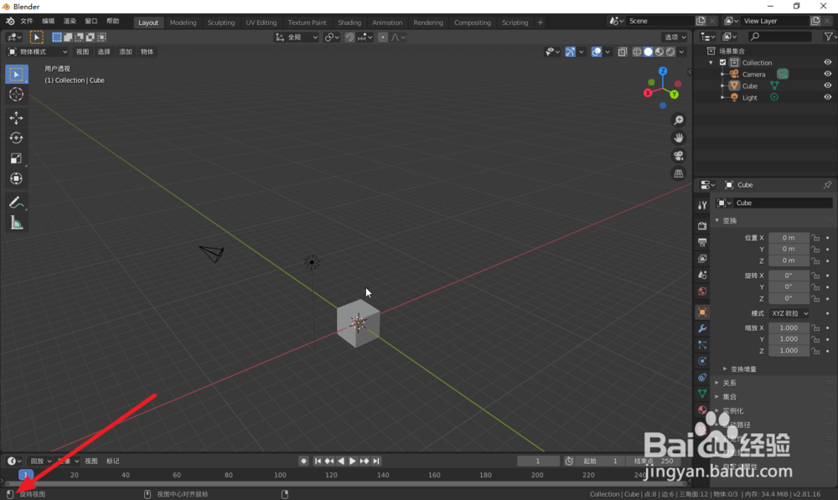Switch to the Sculpting workspace tab

click(220, 23)
